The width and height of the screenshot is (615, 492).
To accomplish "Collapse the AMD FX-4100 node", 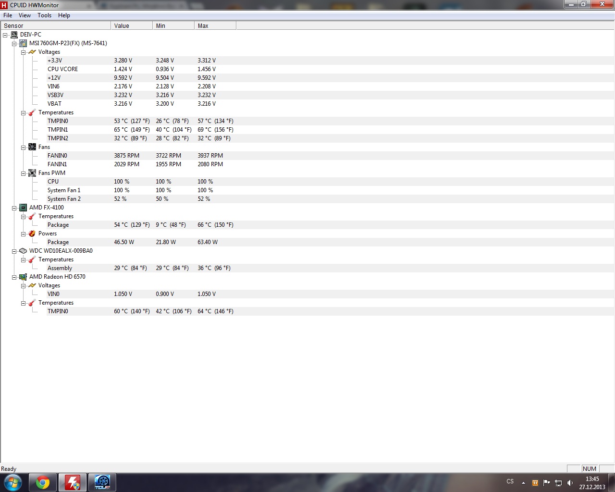I will click(x=14, y=208).
